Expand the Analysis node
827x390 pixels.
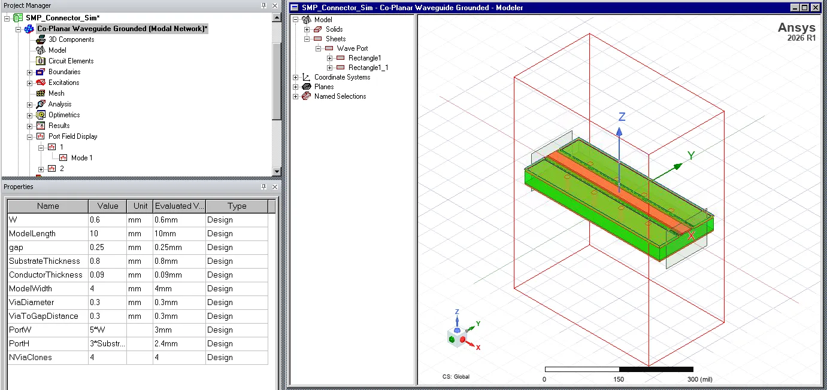click(30, 104)
